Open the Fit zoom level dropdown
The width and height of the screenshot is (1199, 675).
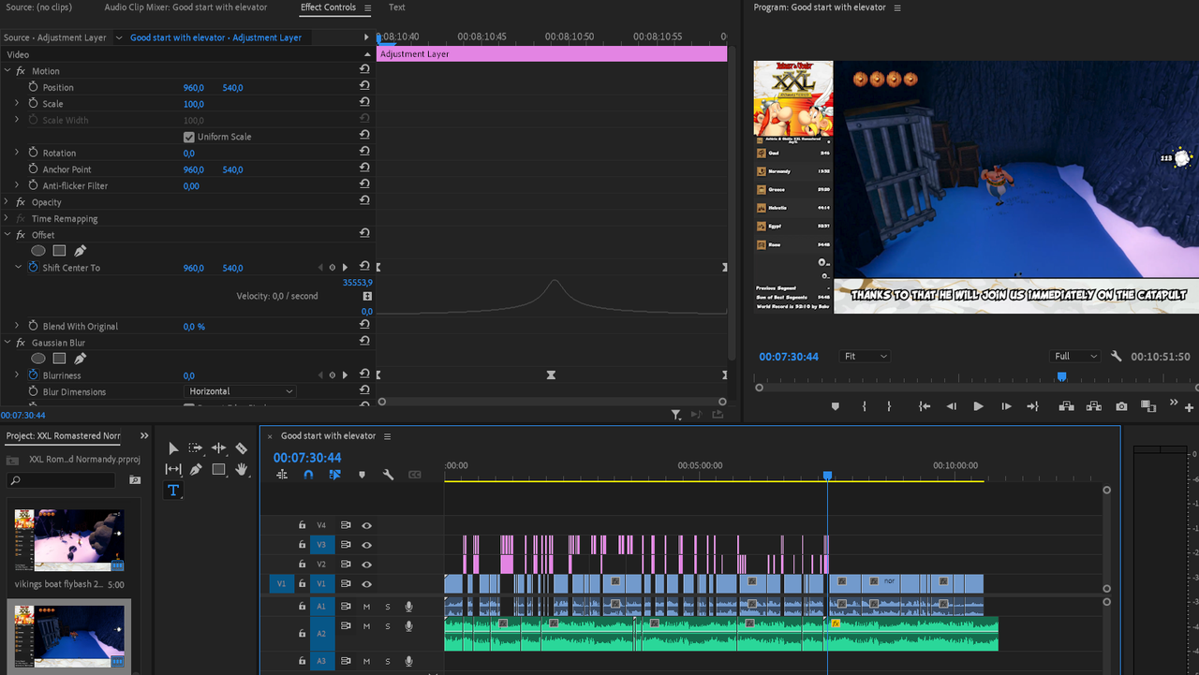(x=865, y=357)
